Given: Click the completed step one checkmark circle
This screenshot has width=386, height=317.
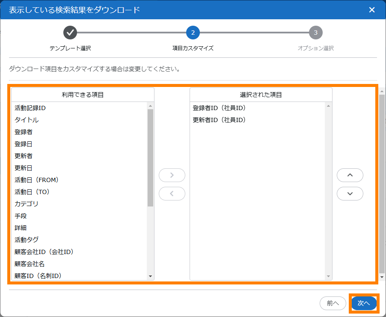Looking at the screenshot, I should [x=70, y=33].
